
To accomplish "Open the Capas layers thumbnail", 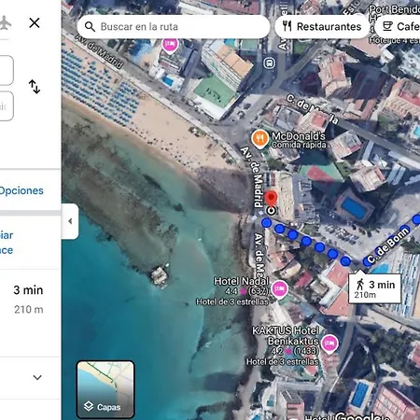I will [105, 389].
